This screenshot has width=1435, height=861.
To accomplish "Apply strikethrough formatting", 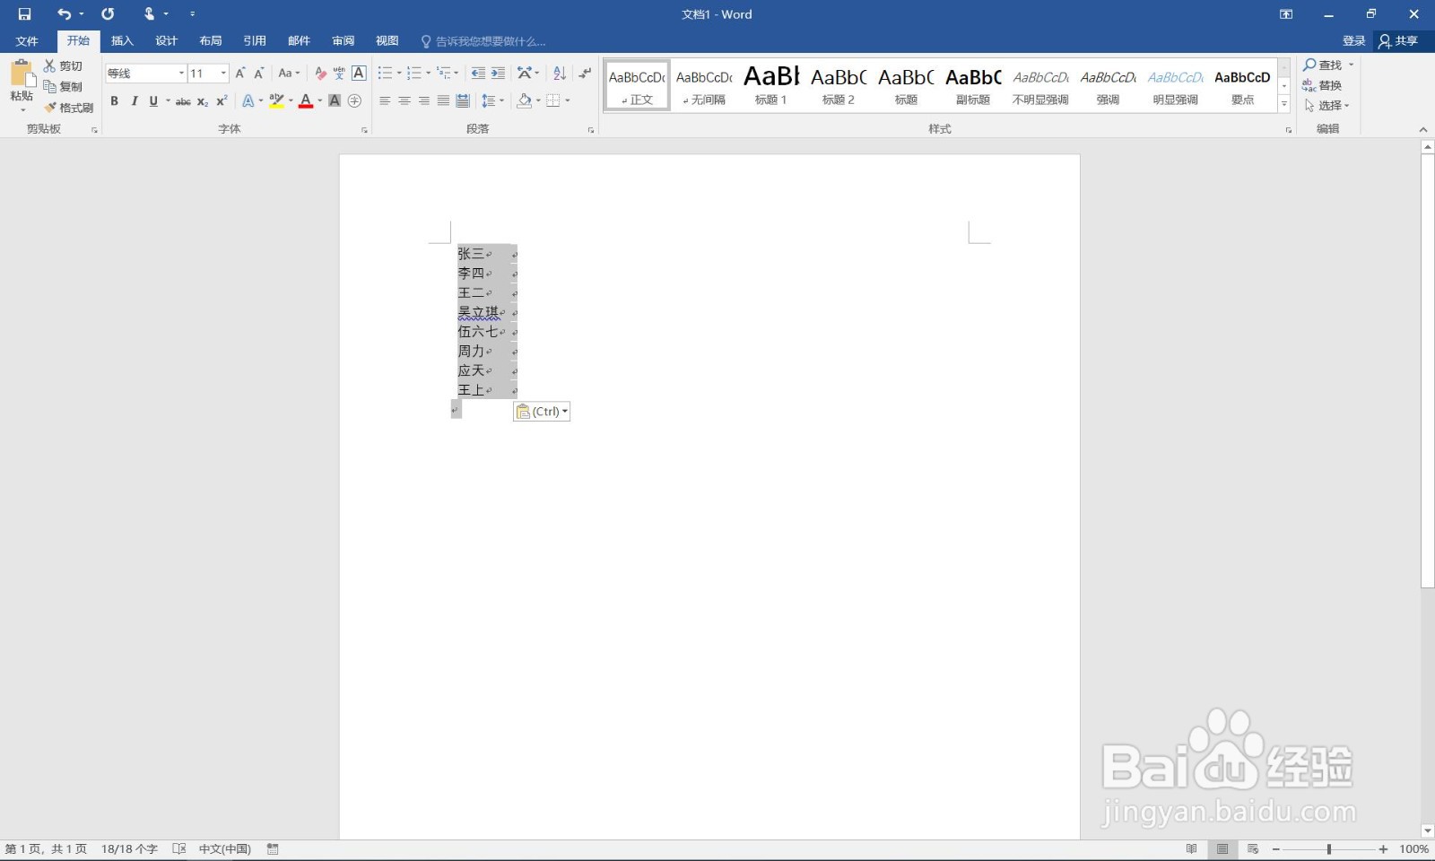I will point(183,101).
